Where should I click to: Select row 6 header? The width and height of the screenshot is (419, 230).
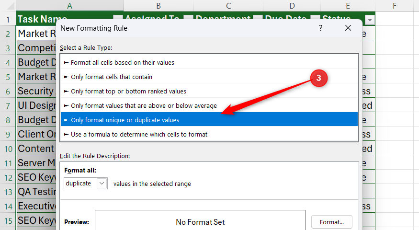8,91
